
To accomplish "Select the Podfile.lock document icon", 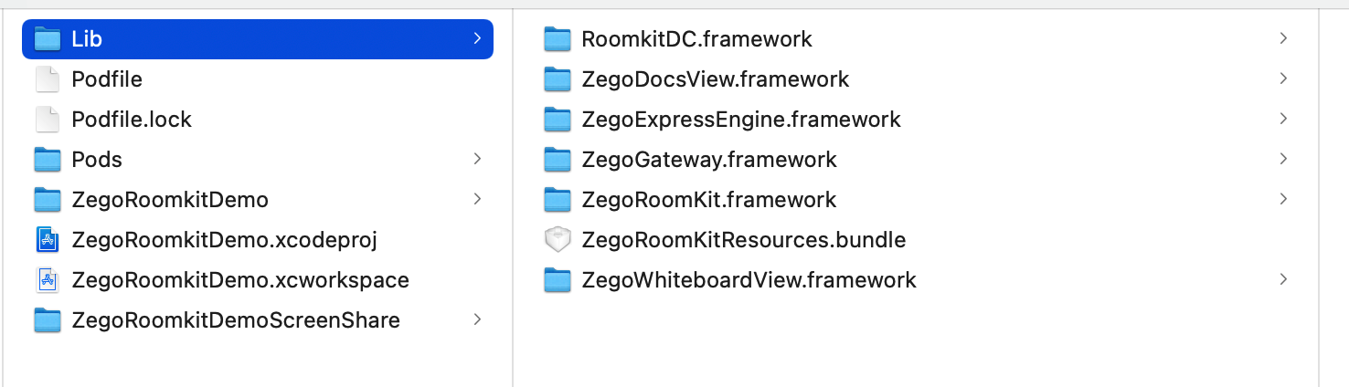I will click(x=48, y=120).
